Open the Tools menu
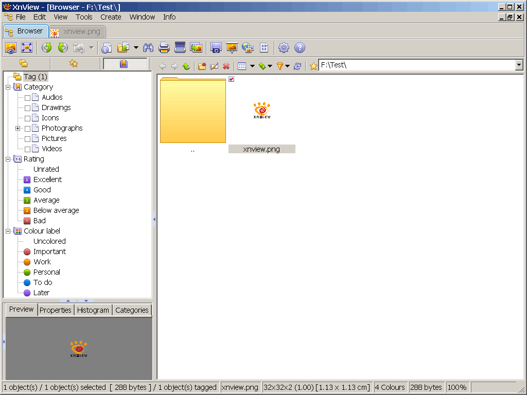This screenshot has width=527, height=395. tap(84, 17)
